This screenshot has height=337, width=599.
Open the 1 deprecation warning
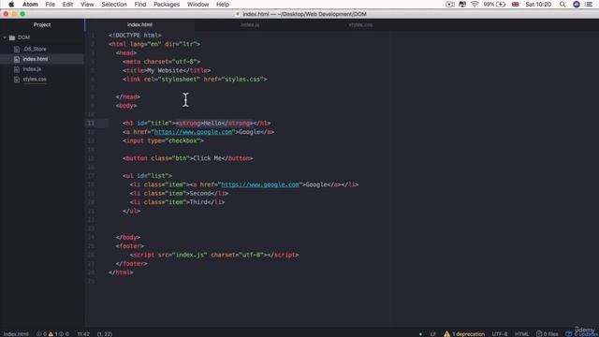point(464,334)
